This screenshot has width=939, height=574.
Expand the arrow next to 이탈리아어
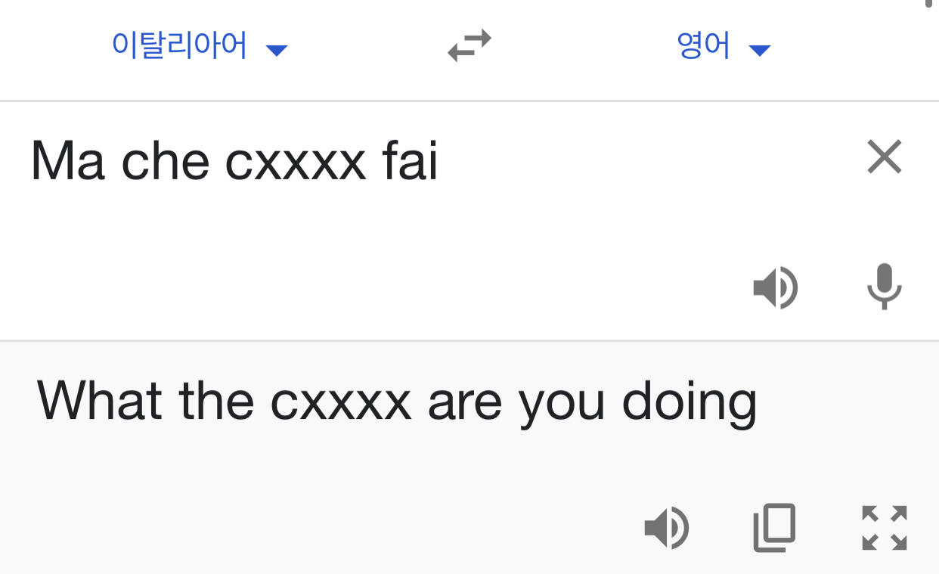tap(277, 51)
